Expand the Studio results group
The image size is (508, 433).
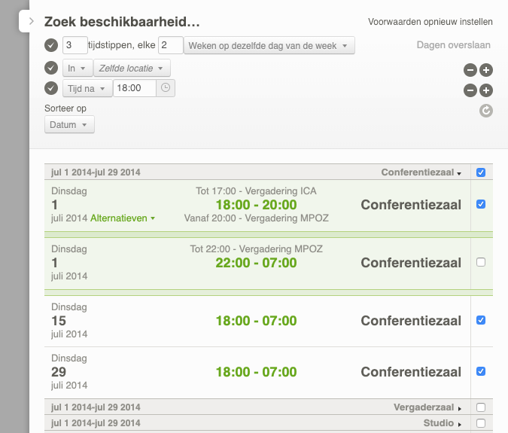pos(442,423)
